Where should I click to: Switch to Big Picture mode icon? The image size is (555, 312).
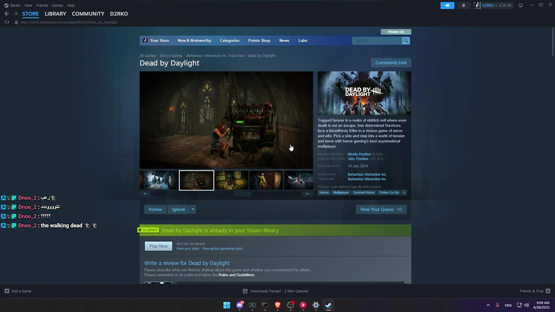[521, 5]
